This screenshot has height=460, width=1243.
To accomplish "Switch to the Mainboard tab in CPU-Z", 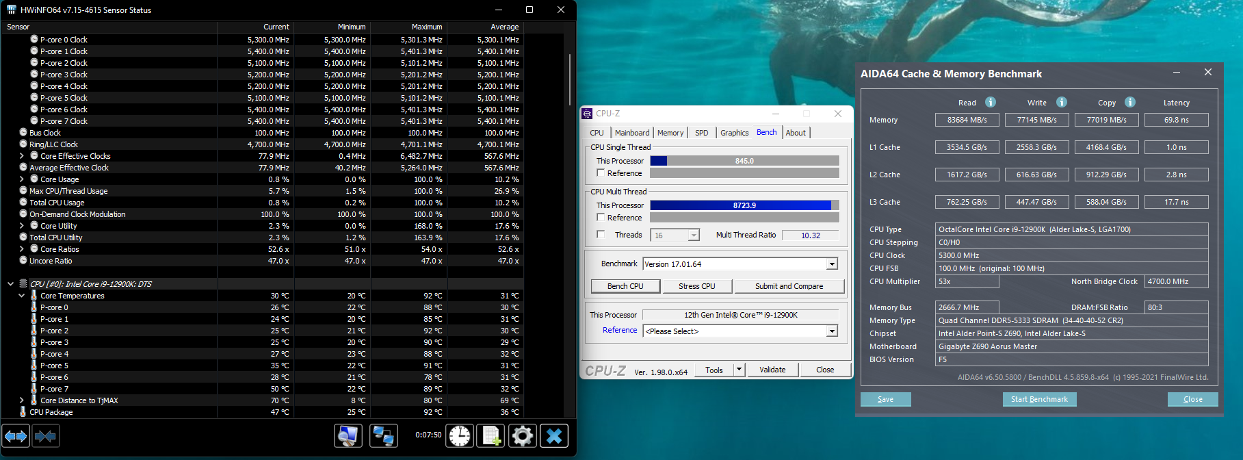I will pos(632,133).
